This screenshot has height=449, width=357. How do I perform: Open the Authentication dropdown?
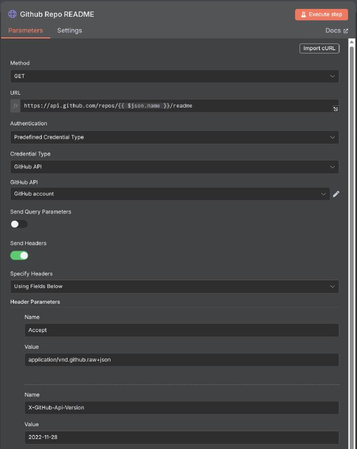coord(175,136)
